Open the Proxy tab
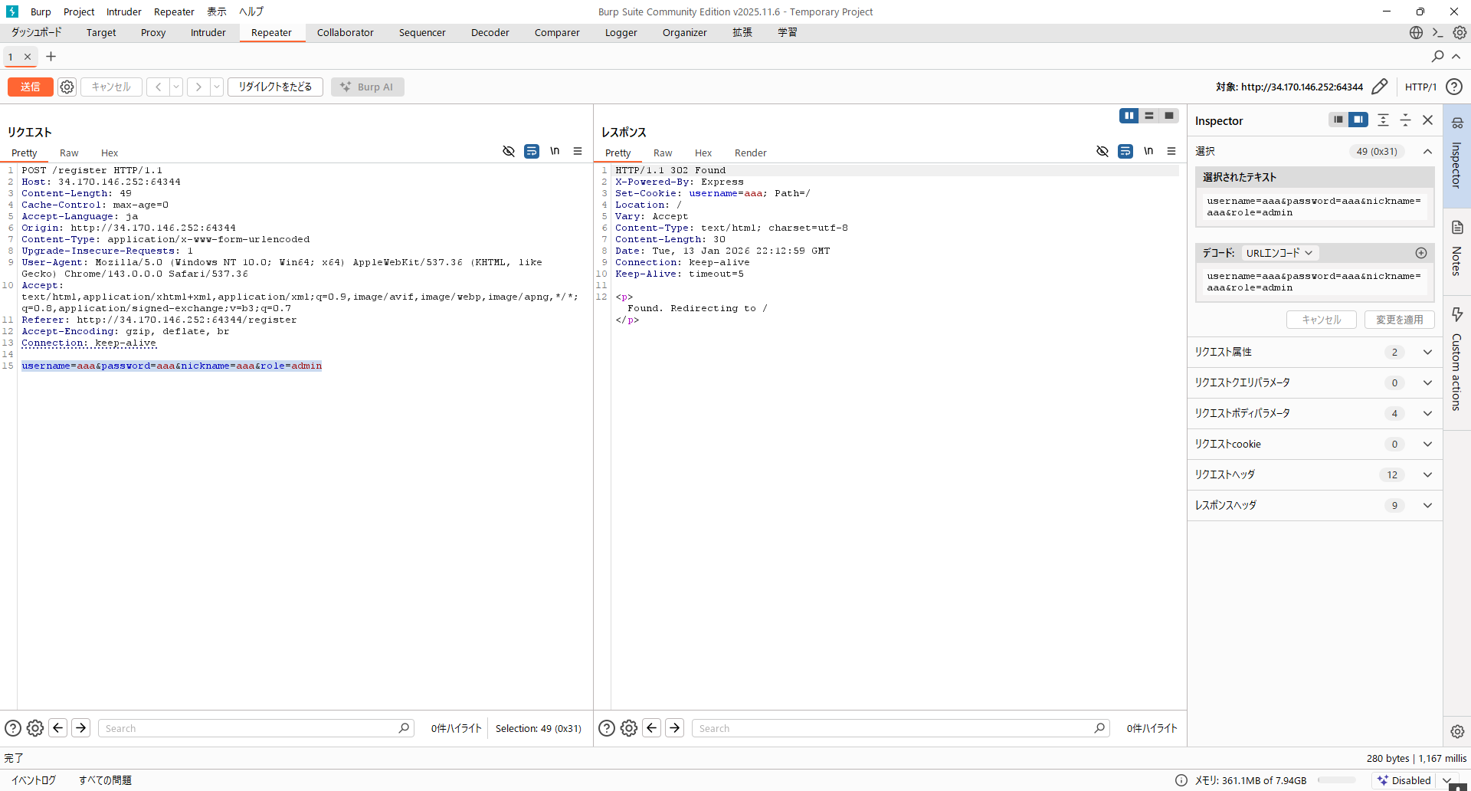1471x791 pixels. point(153,33)
